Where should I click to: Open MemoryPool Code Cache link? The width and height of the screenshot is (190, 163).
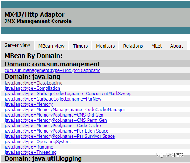click(x=53, y=126)
